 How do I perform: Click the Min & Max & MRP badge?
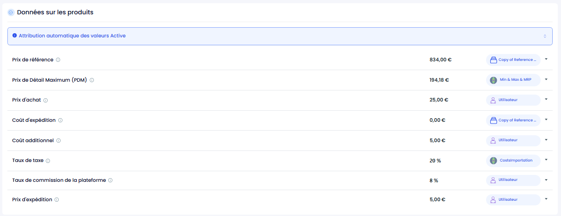513,80
